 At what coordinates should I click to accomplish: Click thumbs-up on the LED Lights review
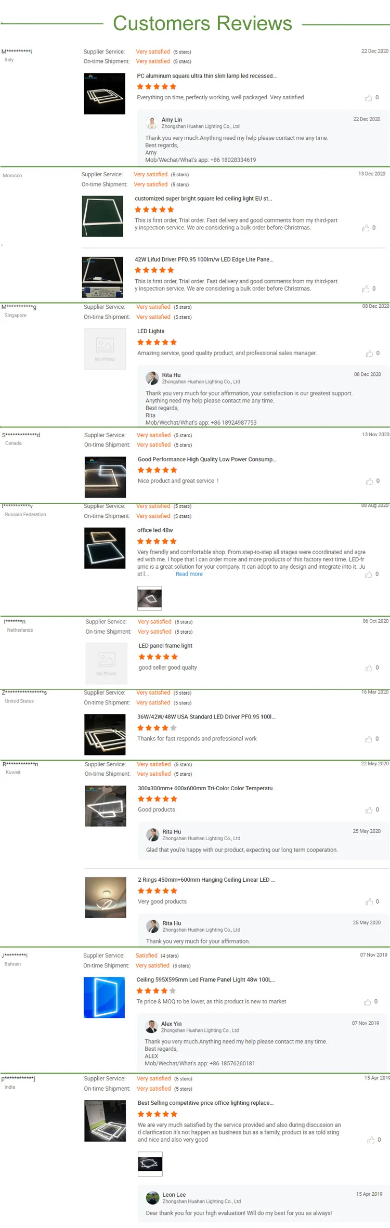(369, 354)
